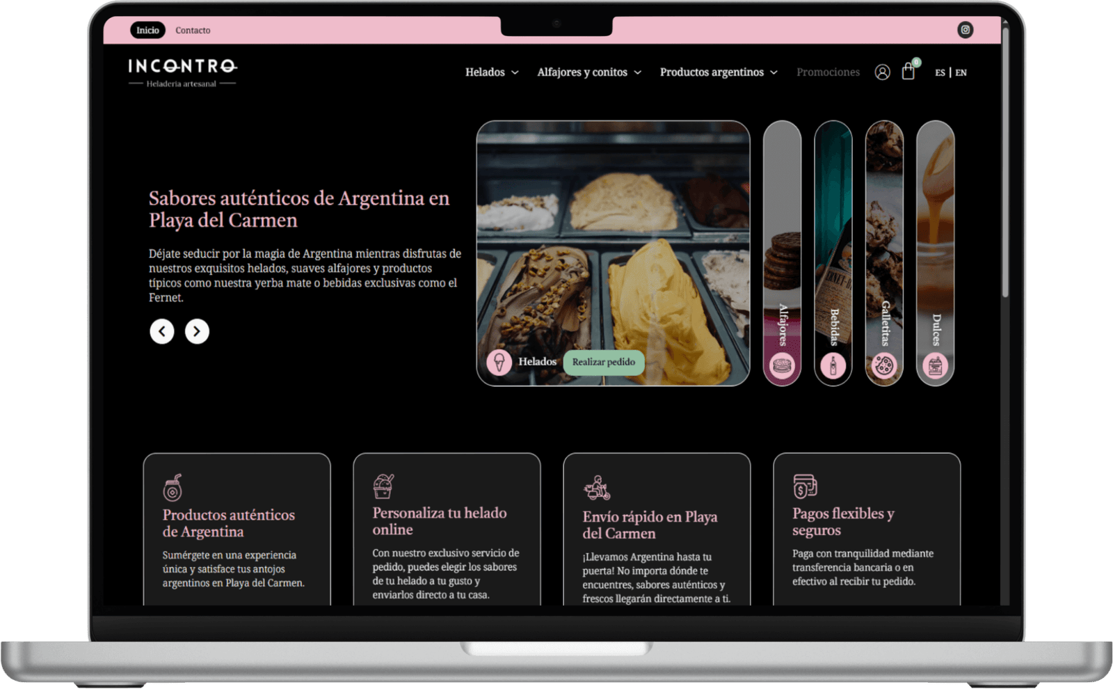Switch language to ES
Screen dimensions: 1113x689
940,72
